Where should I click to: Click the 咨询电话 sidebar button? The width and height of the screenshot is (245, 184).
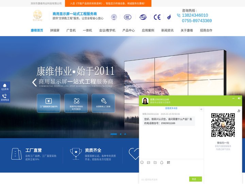tap(5, 97)
